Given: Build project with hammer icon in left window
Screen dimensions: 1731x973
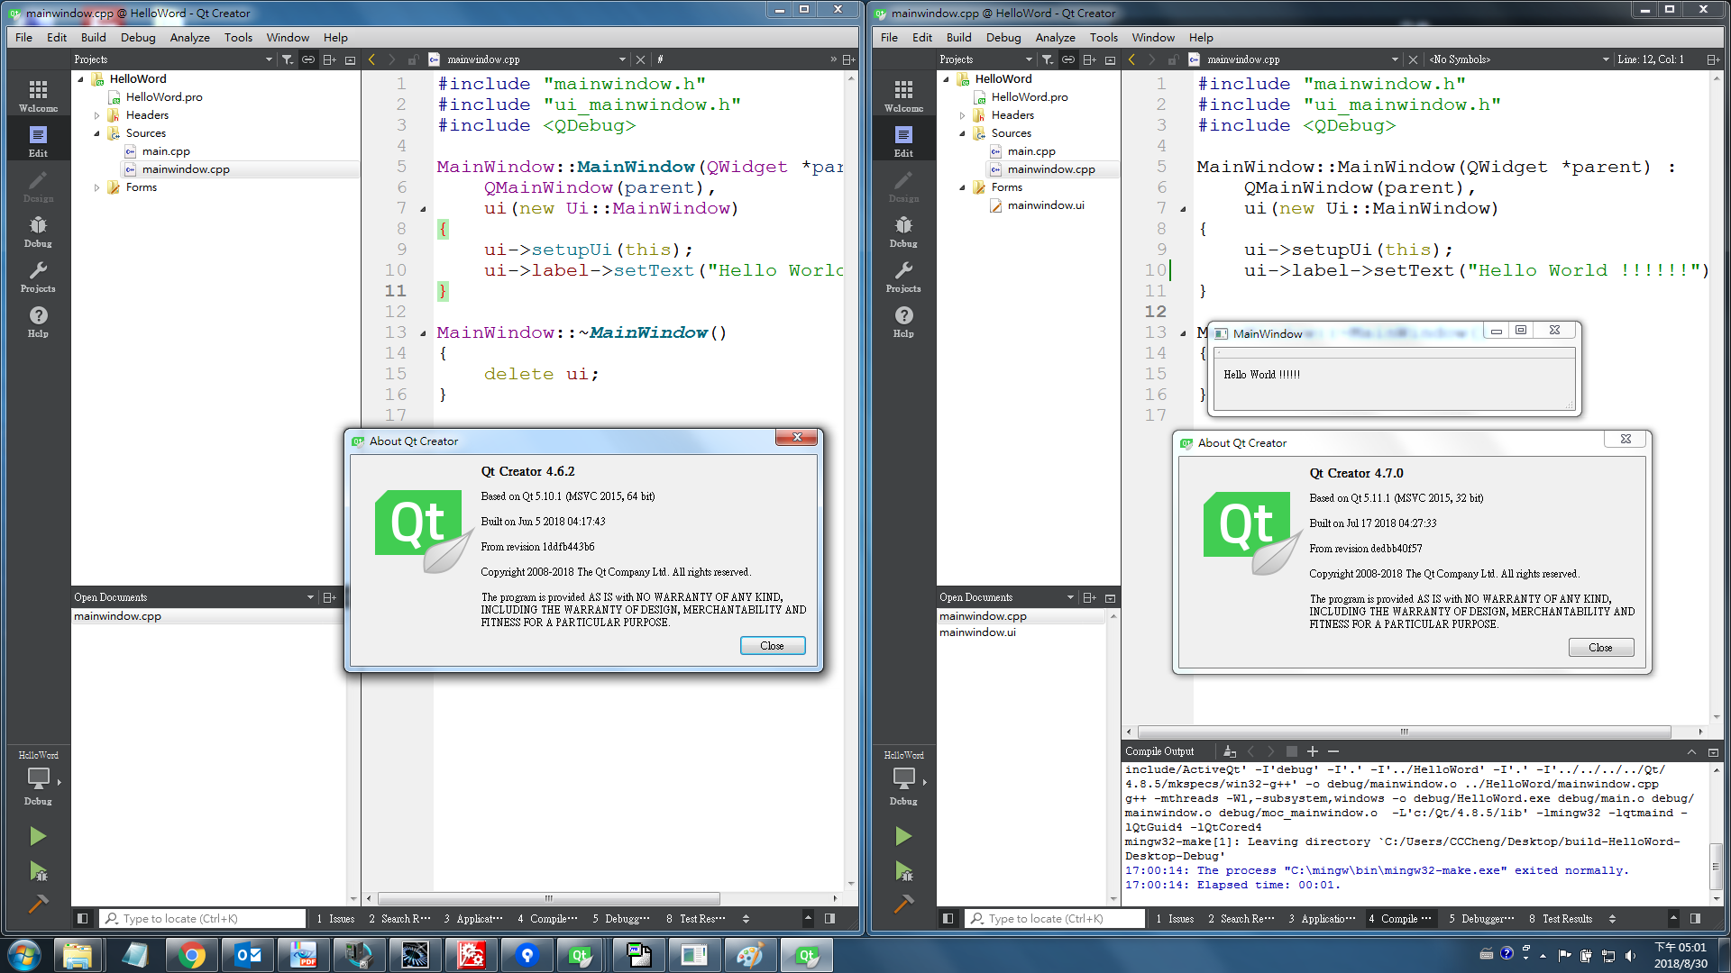Looking at the screenshot, I should (x=38, y=903).
